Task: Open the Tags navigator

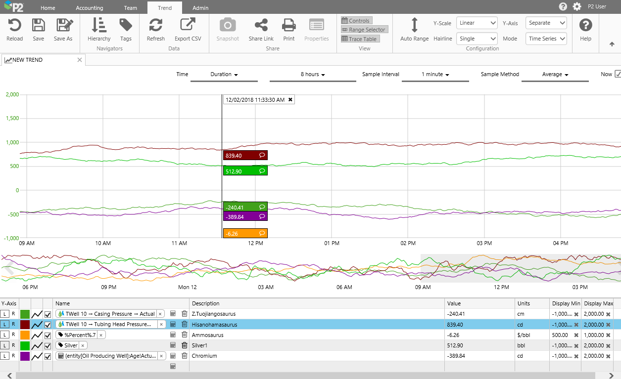Action: (126, 25)
